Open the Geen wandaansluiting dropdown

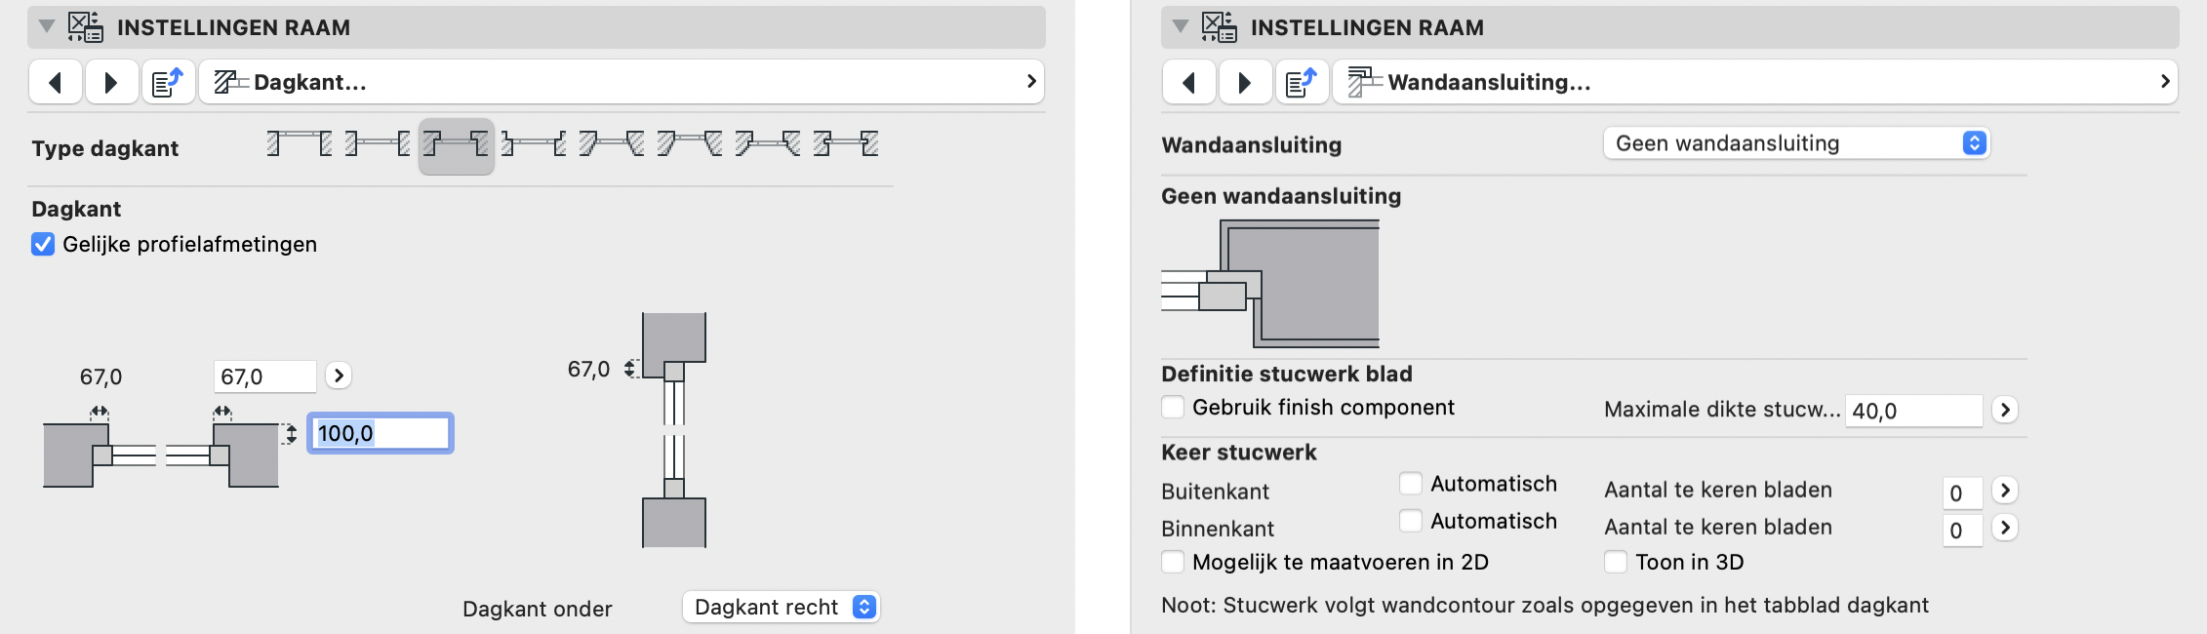coord(1796,143)
